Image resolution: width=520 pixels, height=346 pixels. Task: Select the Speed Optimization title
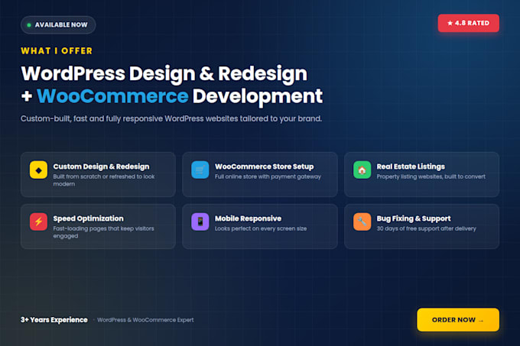88,218
